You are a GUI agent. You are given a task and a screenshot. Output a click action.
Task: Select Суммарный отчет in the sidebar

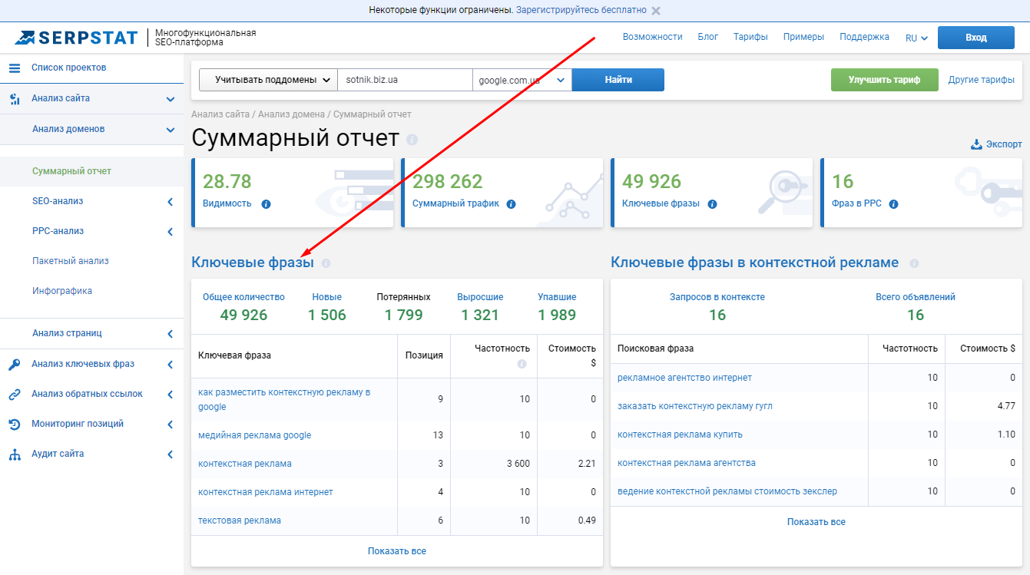71,171
